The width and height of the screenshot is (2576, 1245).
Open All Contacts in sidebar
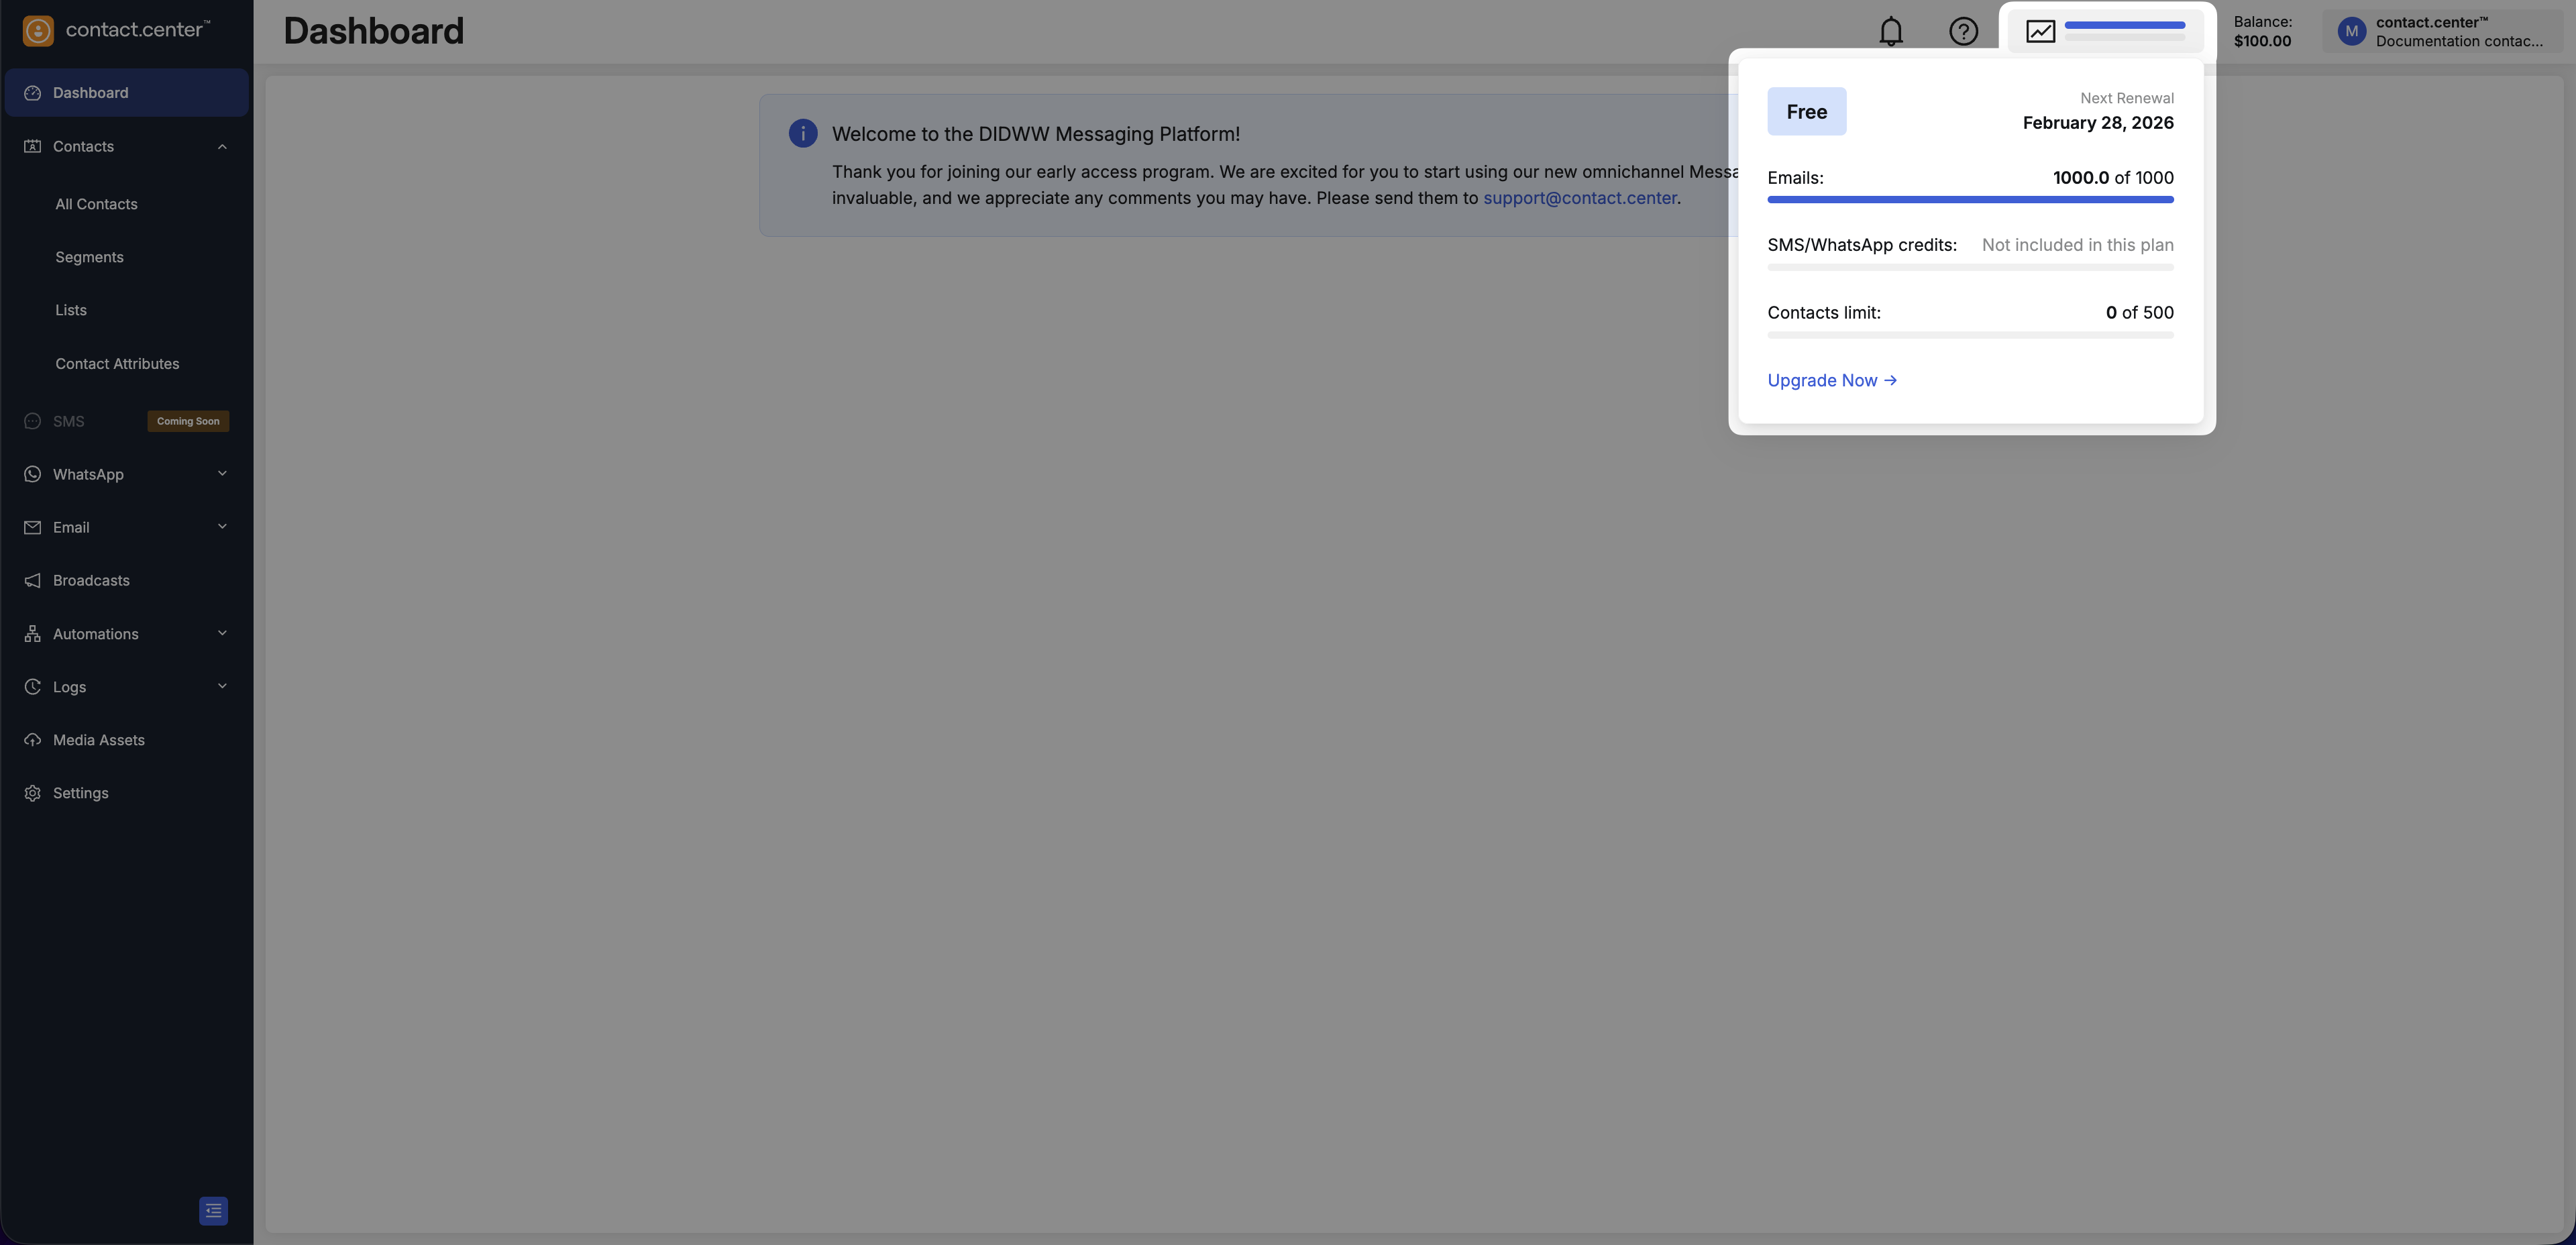(x=96, y=204)
